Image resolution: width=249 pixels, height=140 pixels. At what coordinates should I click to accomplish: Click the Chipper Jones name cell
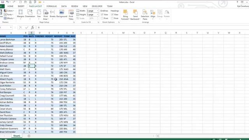11,59
